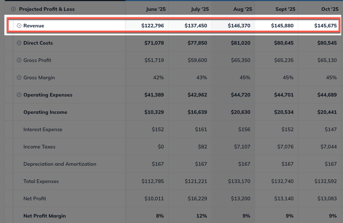Viewport: 343px width, 223px height.
Task: Click the Net Profit Margin row label
Action: (x=44, y=215)
